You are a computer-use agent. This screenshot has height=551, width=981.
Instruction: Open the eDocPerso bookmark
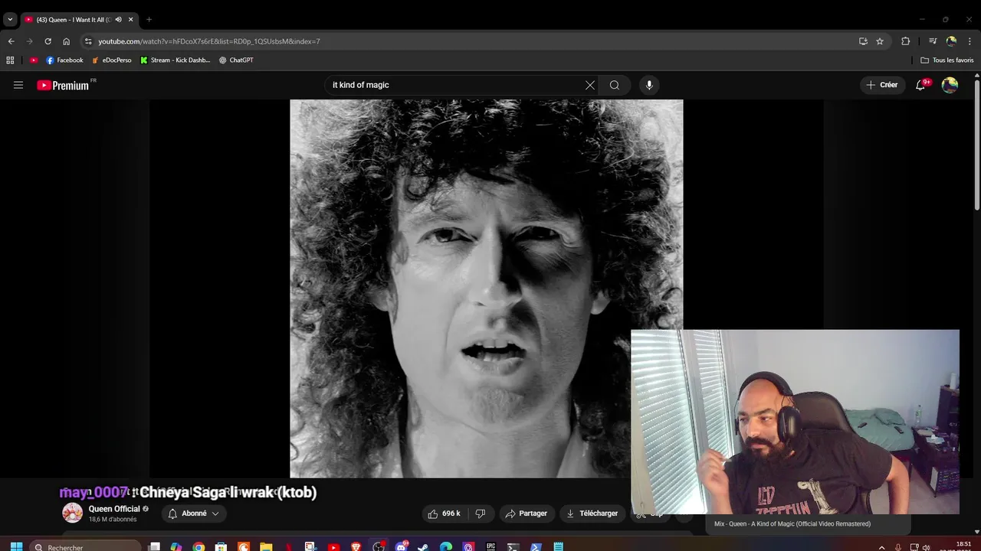click(x=112, y=60)
